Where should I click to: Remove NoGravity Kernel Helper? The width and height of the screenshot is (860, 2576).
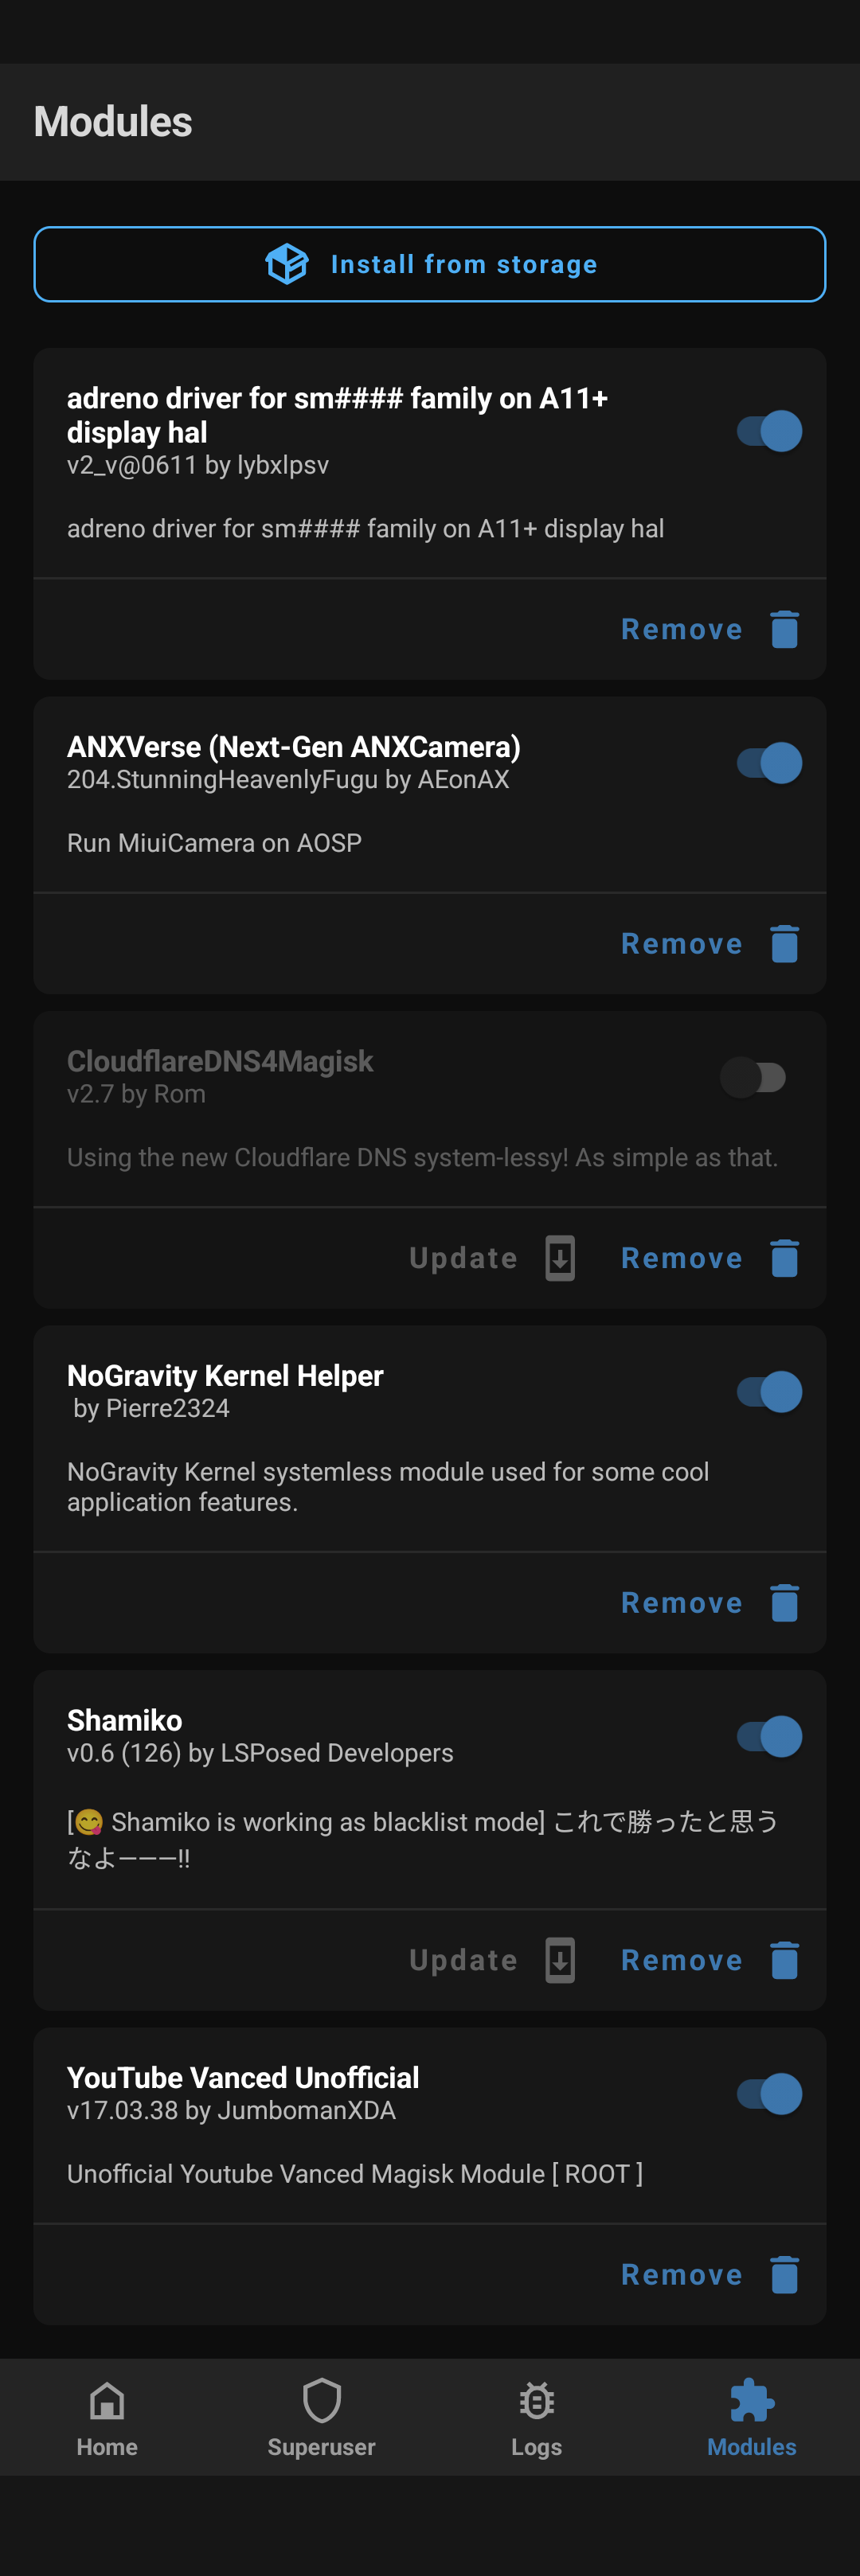point(681,1602)
